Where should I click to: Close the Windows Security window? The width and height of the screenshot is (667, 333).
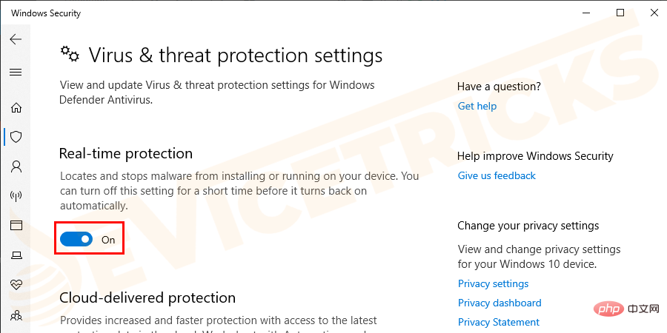click(x=653, y=13)
